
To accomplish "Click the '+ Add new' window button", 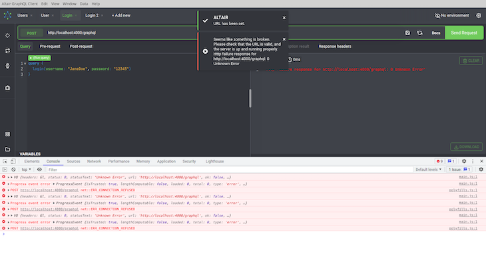I will click(121, 15).
